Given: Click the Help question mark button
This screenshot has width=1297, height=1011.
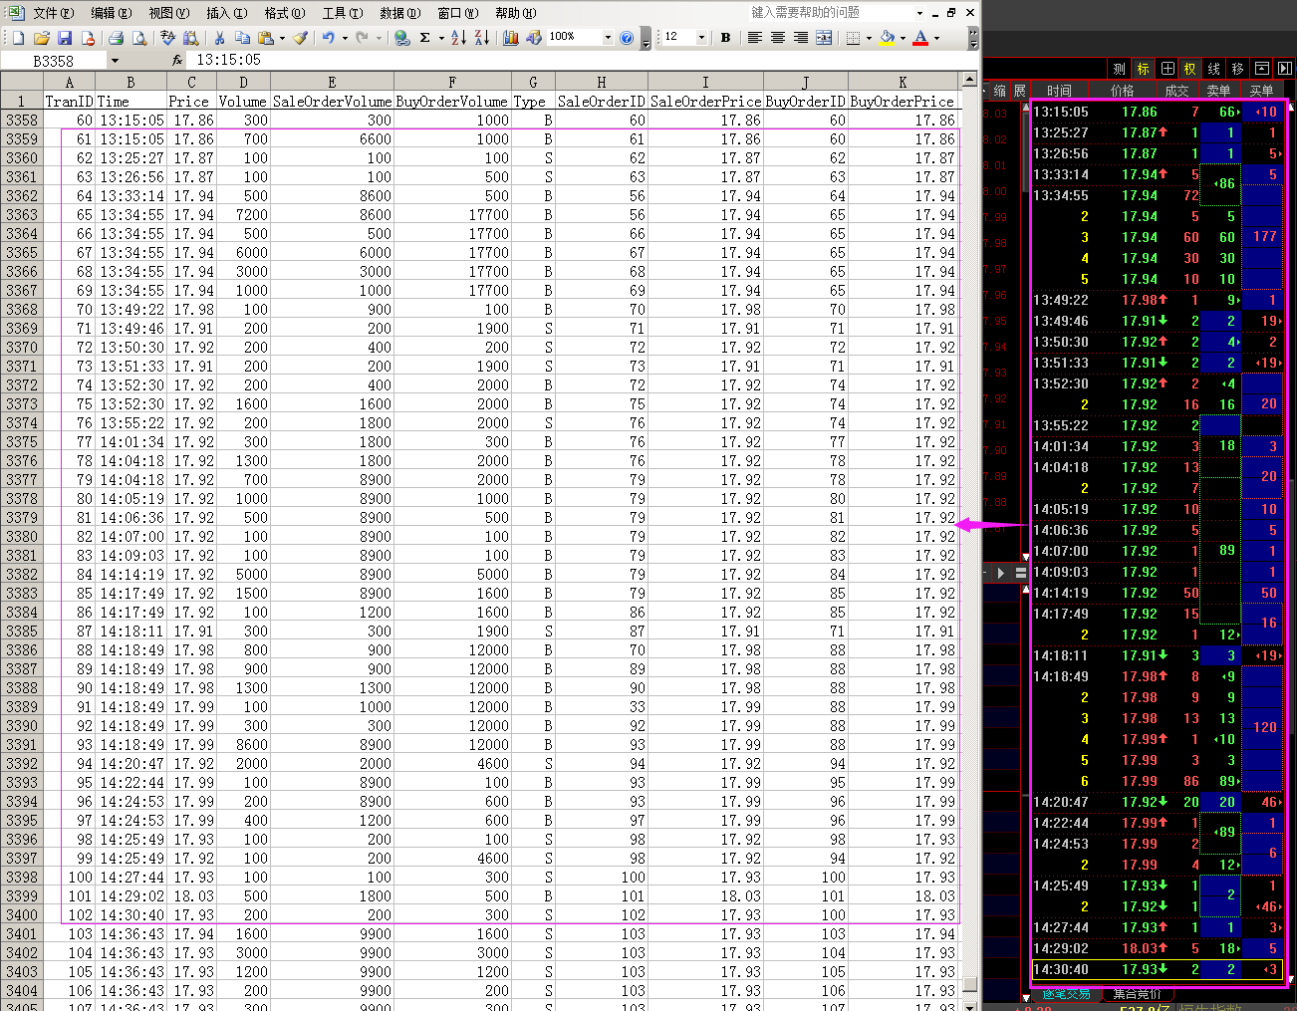Looking at the screenshot, I should point(627,36).
